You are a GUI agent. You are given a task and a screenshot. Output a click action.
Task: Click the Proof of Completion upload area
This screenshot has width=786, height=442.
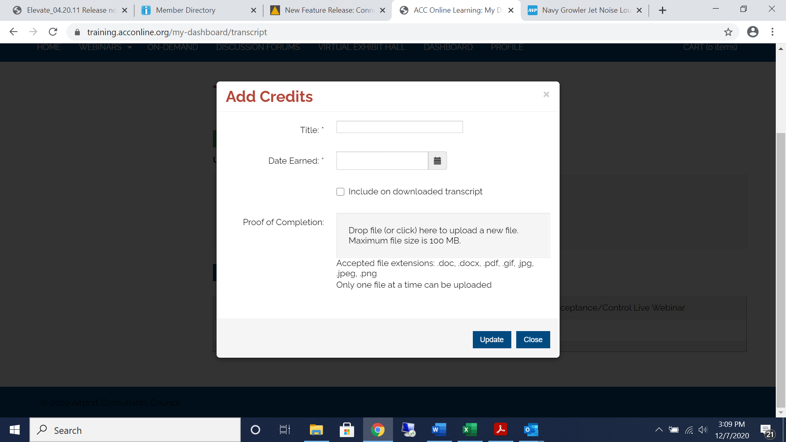point(443,235)
